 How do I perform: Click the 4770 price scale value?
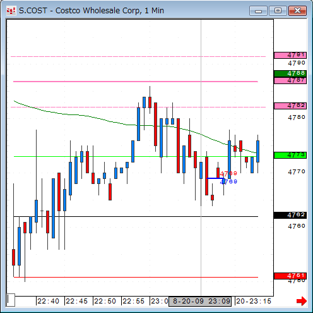(297, 172)
